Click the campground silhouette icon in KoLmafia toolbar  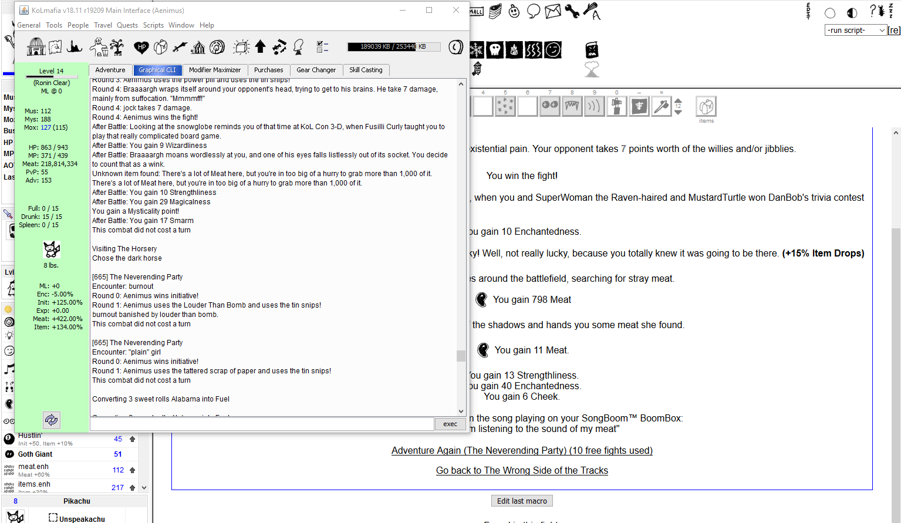click(75, 47)
